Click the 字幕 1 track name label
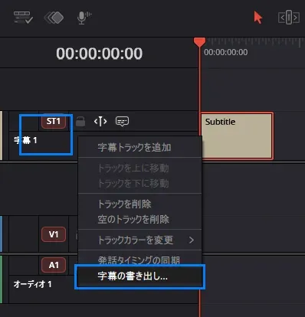Screen dimensions: 305x317 coord(25,140)
